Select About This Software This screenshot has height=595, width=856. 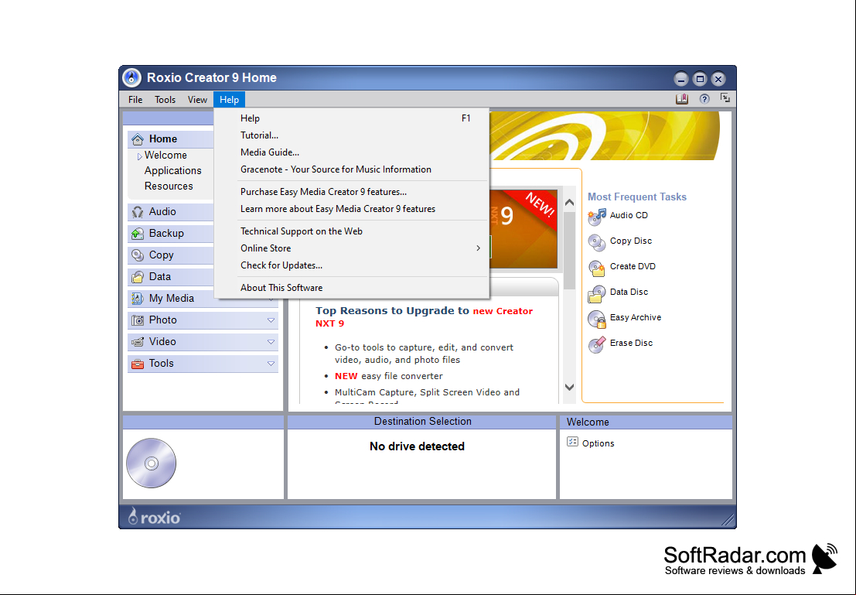point(352,287)
